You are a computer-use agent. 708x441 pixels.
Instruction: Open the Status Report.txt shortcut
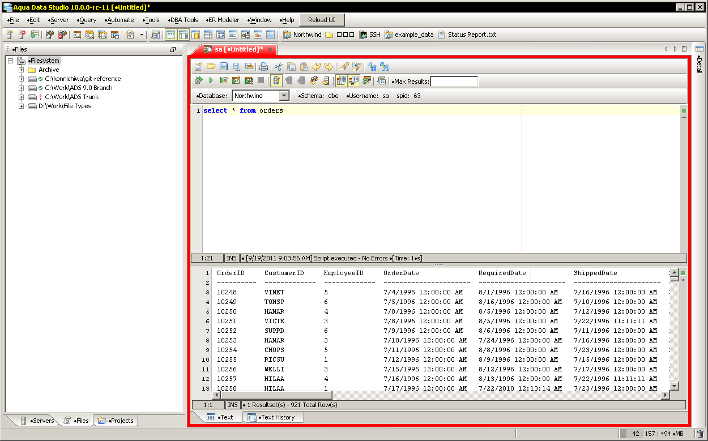coord(467,35)
